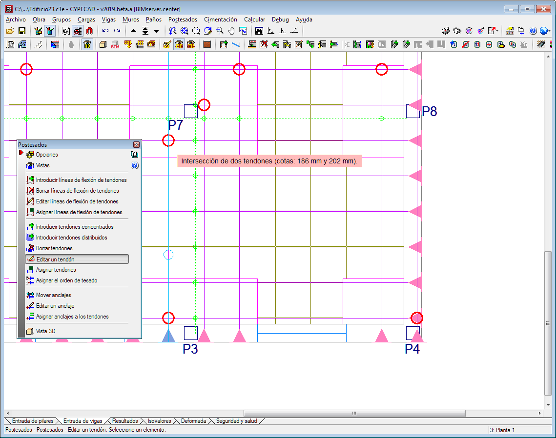Go up one floor with the up arrow
This screenshot has height=438, width=556.
133,31
